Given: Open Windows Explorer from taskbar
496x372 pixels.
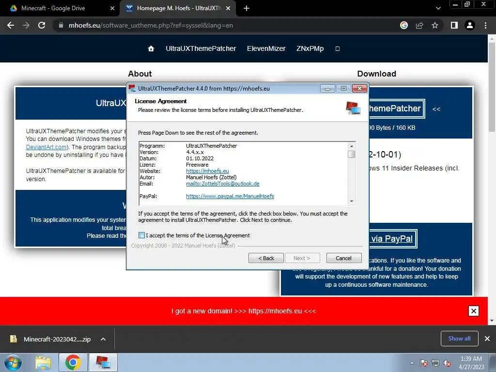Looking at the screenshot, I should coord(43,363).
